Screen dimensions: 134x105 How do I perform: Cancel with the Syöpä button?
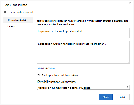click(x=123, y=97)
